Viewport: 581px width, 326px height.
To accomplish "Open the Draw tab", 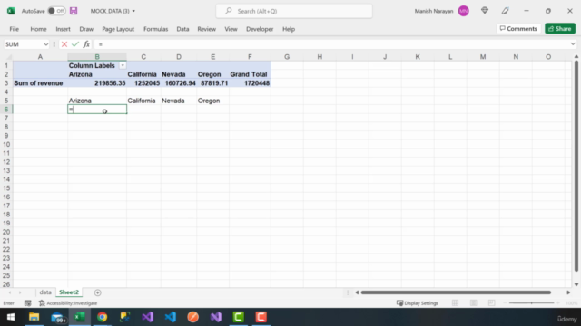I will click(86, 29).
